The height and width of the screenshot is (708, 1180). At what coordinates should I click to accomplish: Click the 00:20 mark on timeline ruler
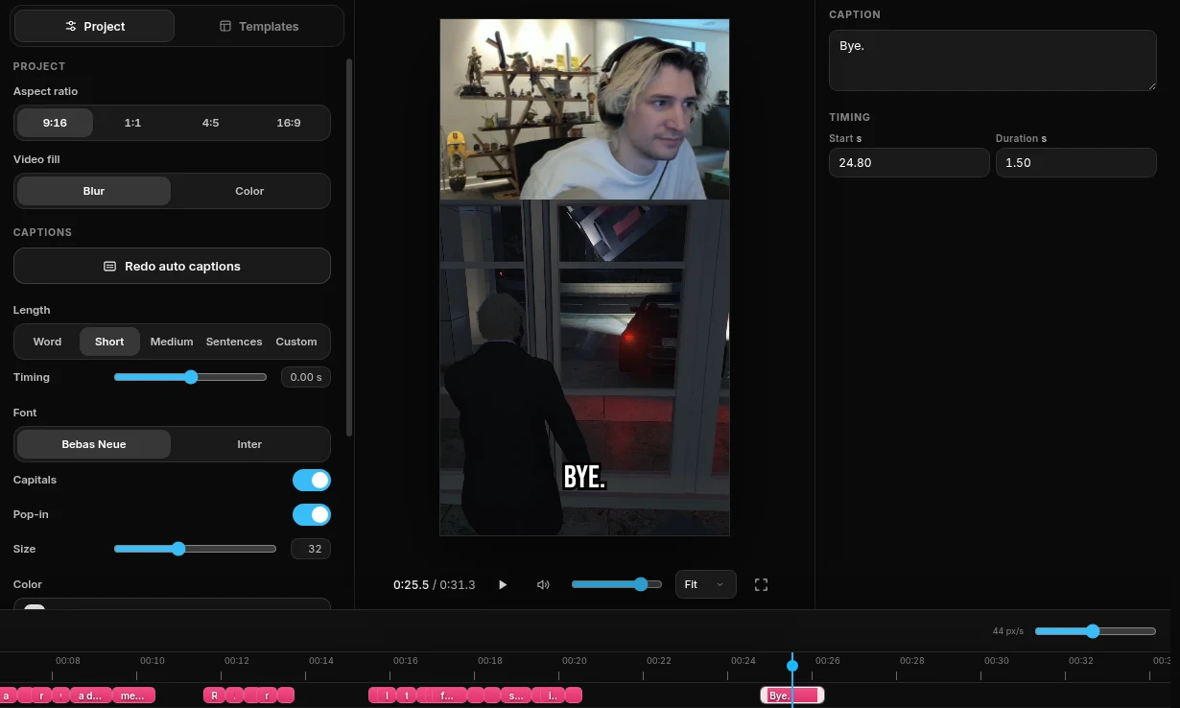click(x=575, y=661)
